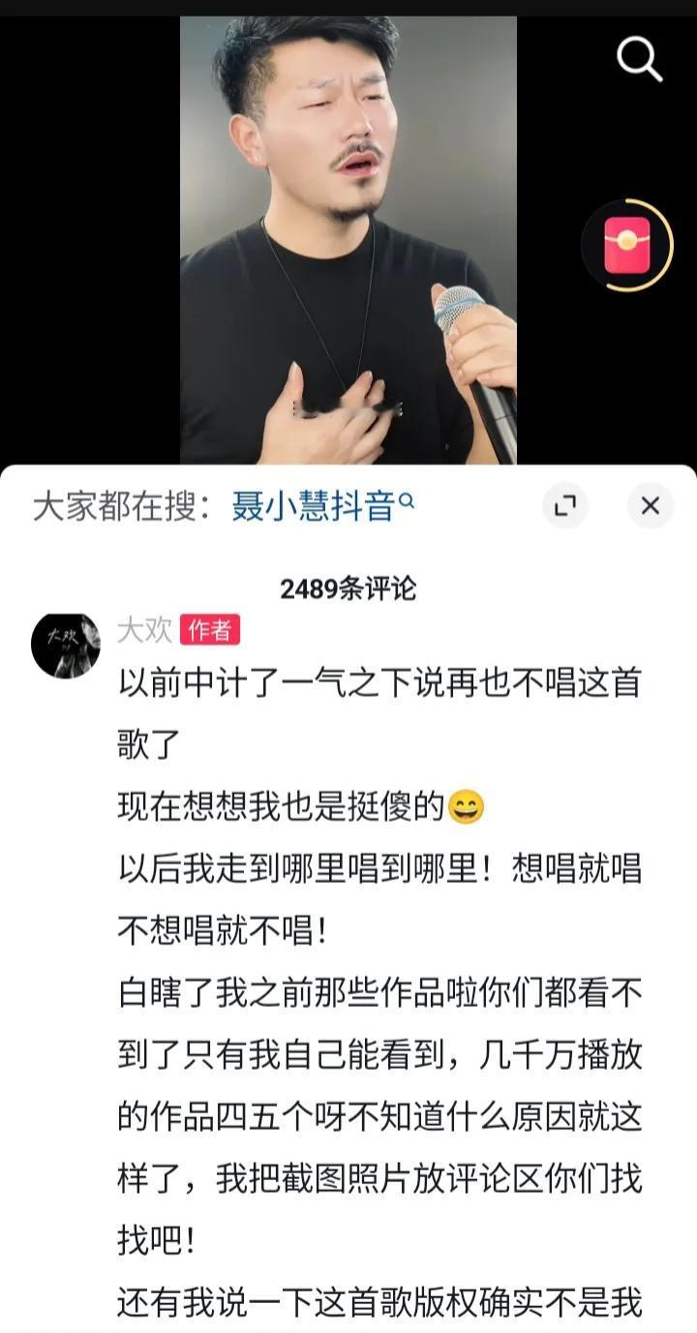Tap the 作者 author badge
This screenshot has height=1333, width=697.
pos(209,630)
